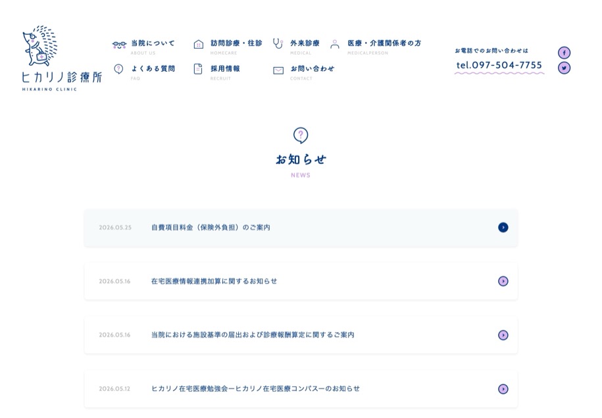The width and height of the screenshot is (602, 418).
Task: Click the arrow icon on ヒカリノ在宅医療勉強会 row
Action: pyautogui.click(x=503, y=389)
